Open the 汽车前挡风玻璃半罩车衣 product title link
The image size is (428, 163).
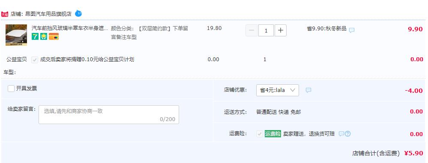pyautogui.click(x=70, y=28)
